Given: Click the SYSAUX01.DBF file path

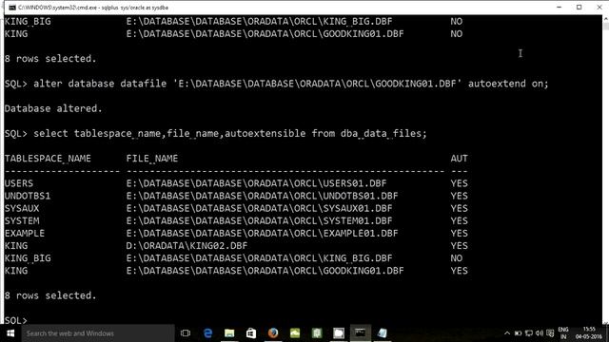Looking at the screenshot, I should [x=259, y=208].
